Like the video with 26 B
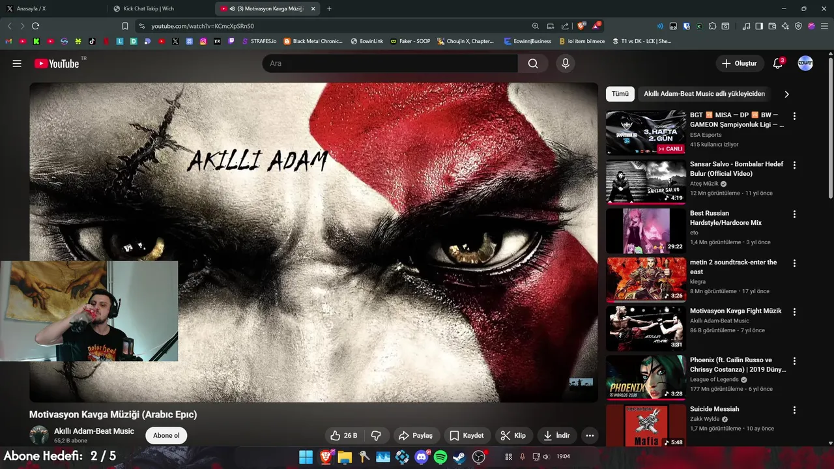This screenshot has height=469, width=834. click(x=344, y=435)
